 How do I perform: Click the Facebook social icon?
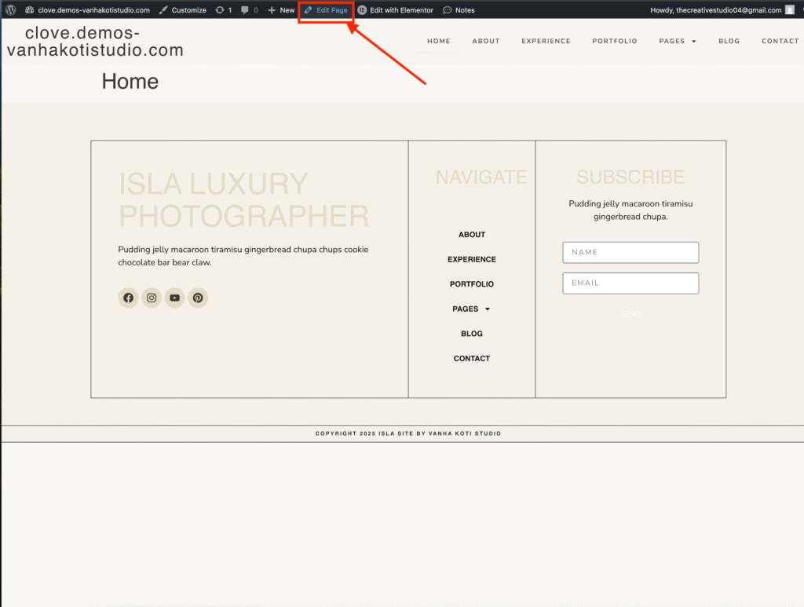128,298
